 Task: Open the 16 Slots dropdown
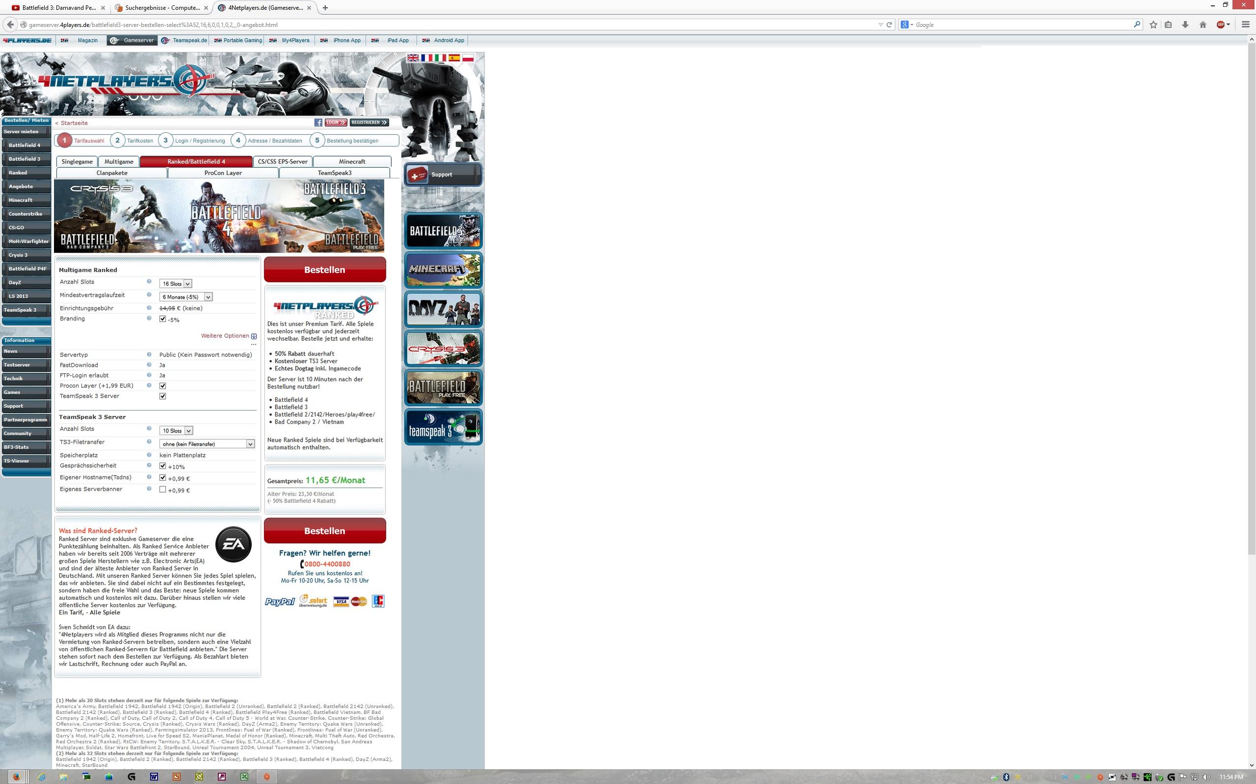tap(175, 283)
